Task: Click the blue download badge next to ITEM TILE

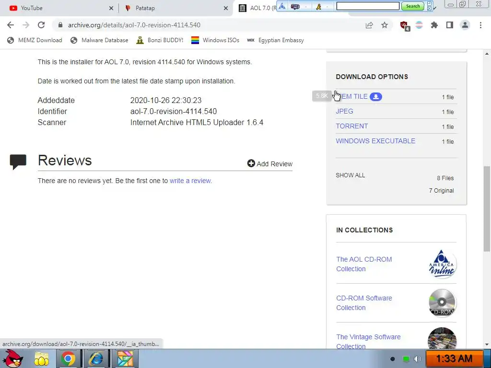Action: (376, 97)
